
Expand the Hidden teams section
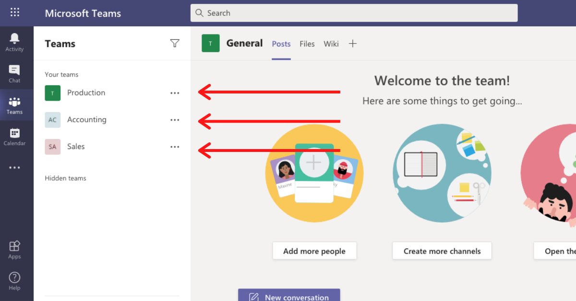coord(66,178)
